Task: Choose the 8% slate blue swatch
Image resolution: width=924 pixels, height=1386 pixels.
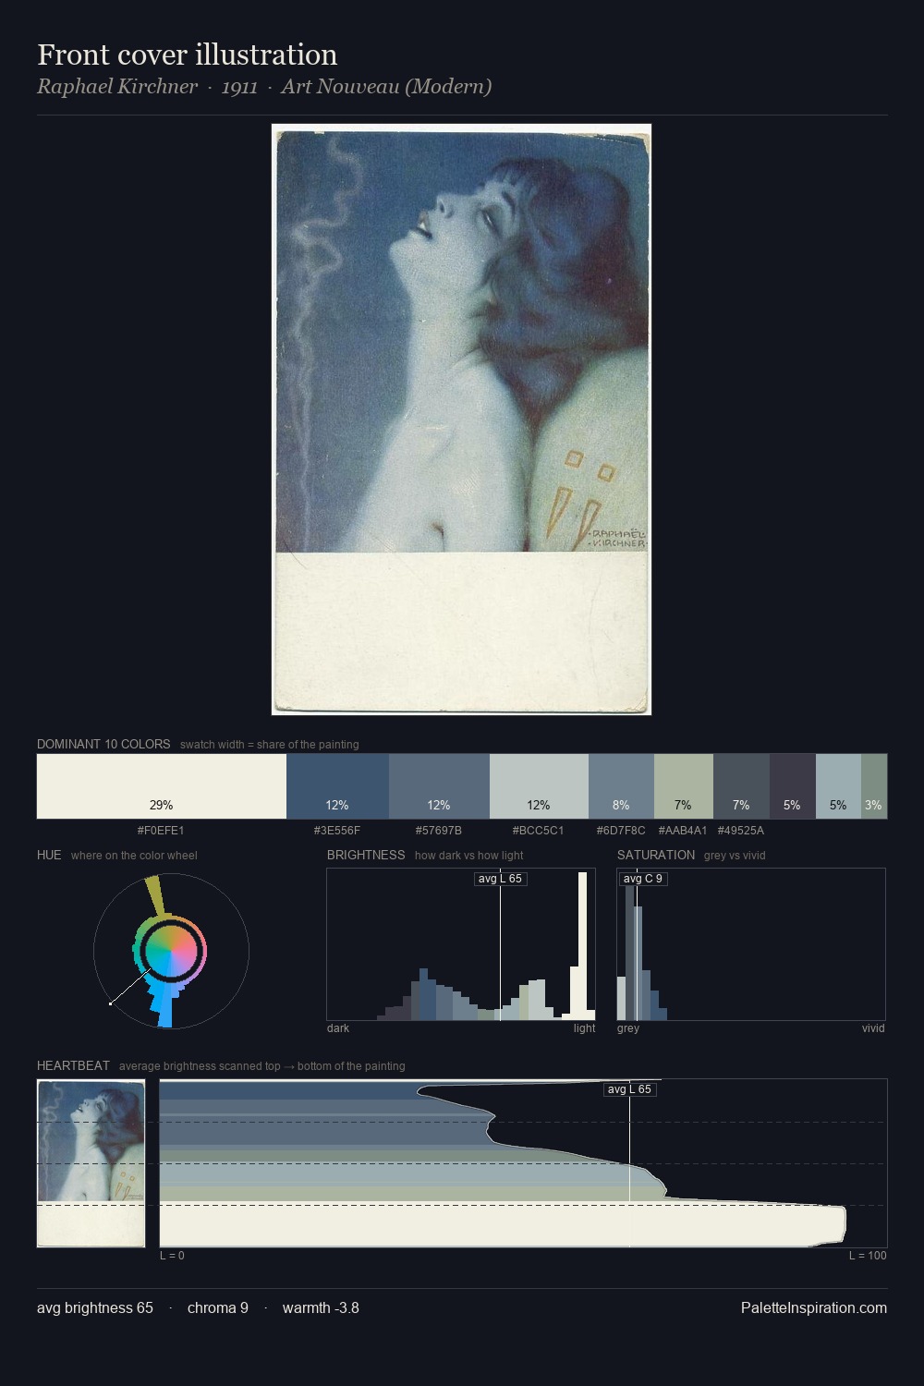Action: [621, 786]
